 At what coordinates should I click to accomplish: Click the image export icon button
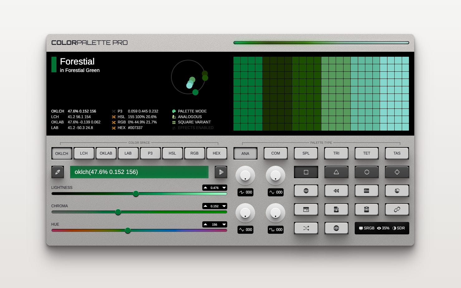pyautogui.click(x=306, y=209)
